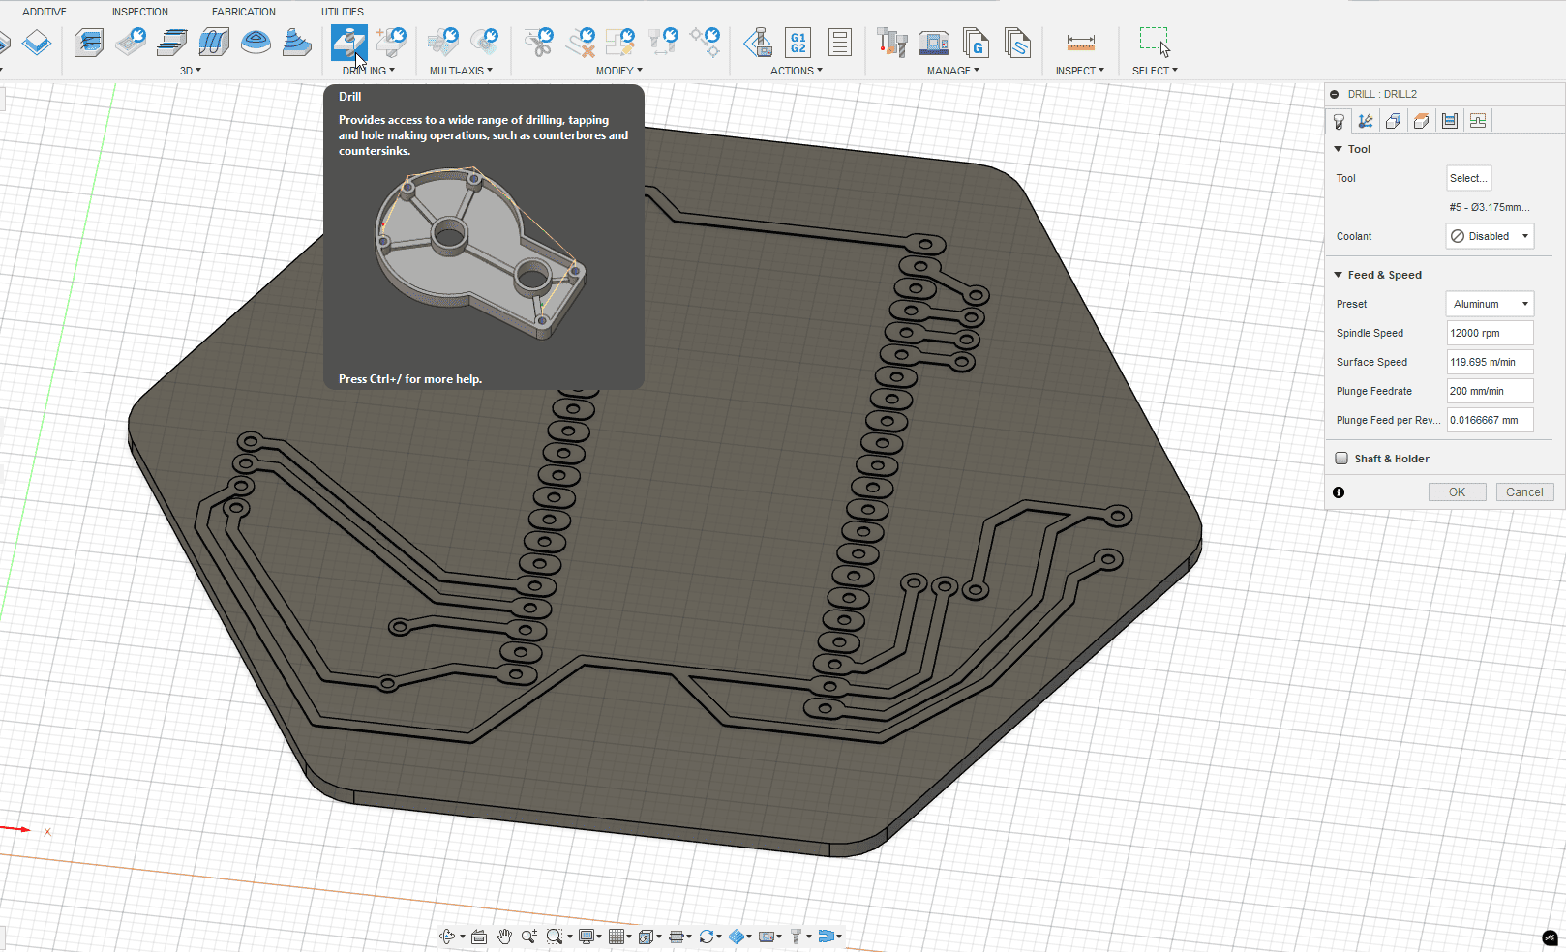Open the INSPECTION ribbon tab
Image resolution: width=1566 pixels, height=952 pixels.
click(x=140, y=12)
